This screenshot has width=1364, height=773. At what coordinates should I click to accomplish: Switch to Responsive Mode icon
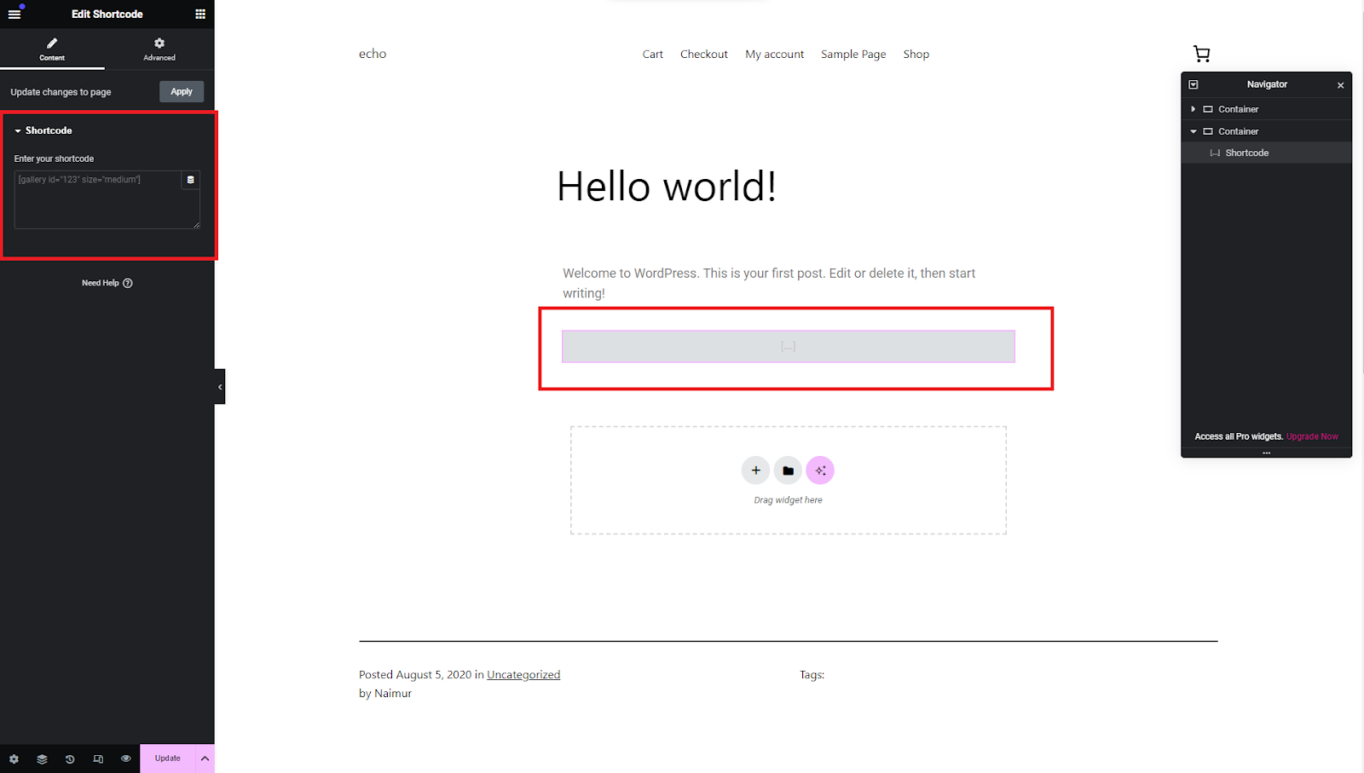(98, 759)
